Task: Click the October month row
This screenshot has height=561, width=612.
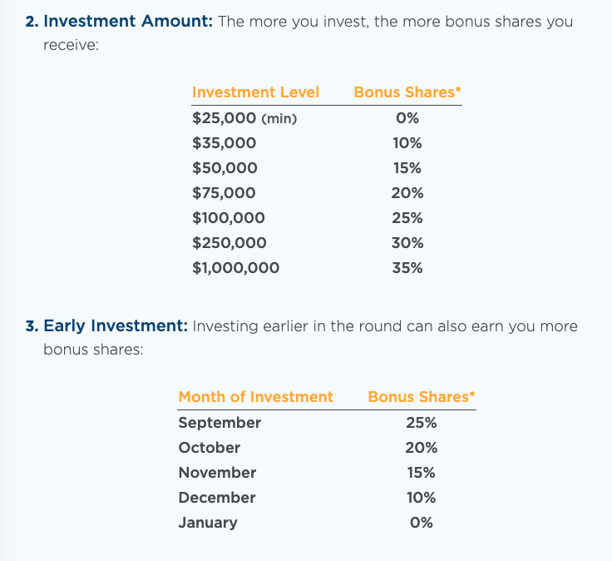Action: click(210, 448)
